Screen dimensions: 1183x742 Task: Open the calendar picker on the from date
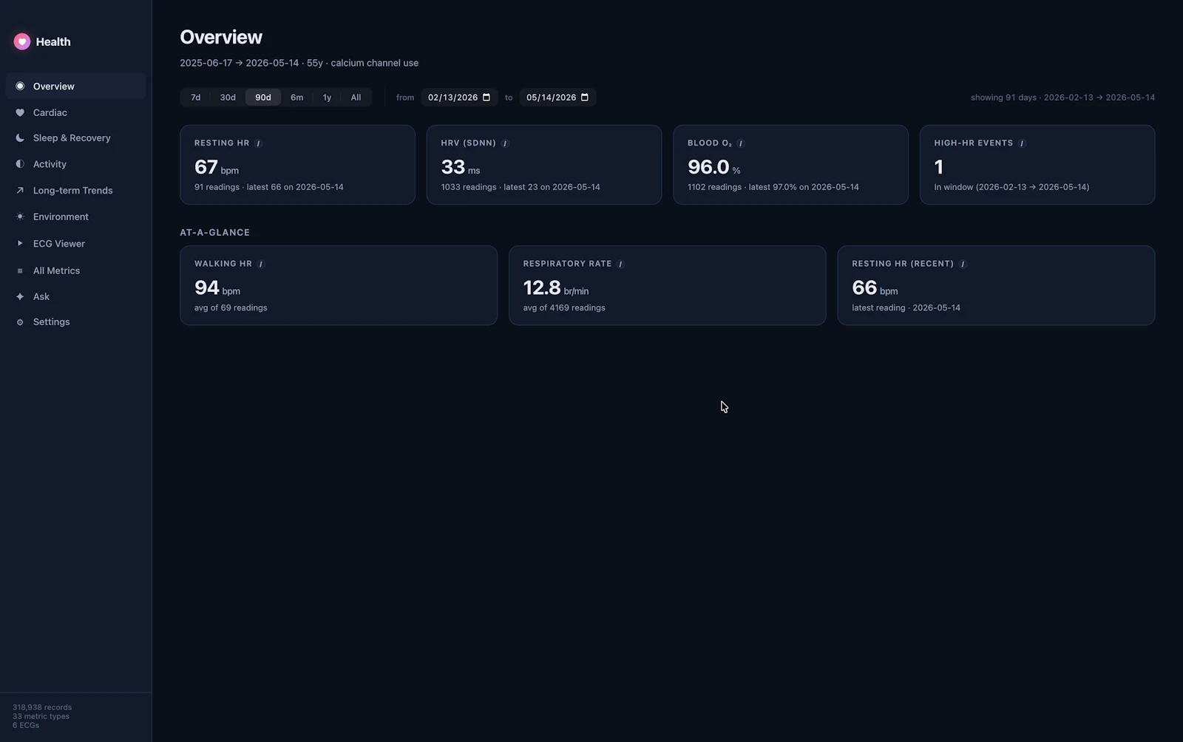487,98
